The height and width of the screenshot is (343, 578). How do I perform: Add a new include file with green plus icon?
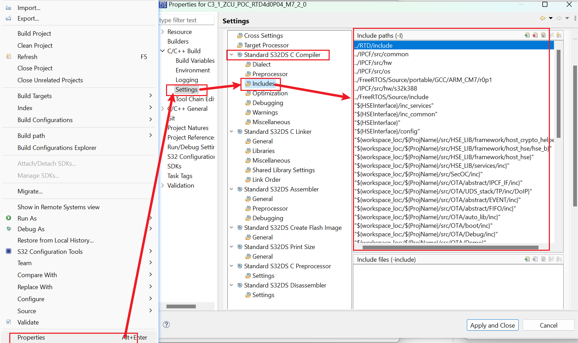(x=527, y=259)
